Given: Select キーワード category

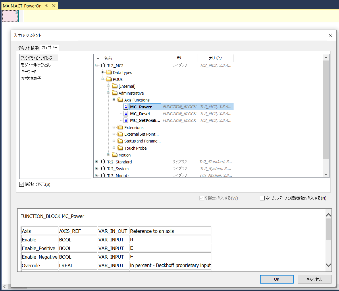Looking at the screenshot, I should tap(29, 72).
